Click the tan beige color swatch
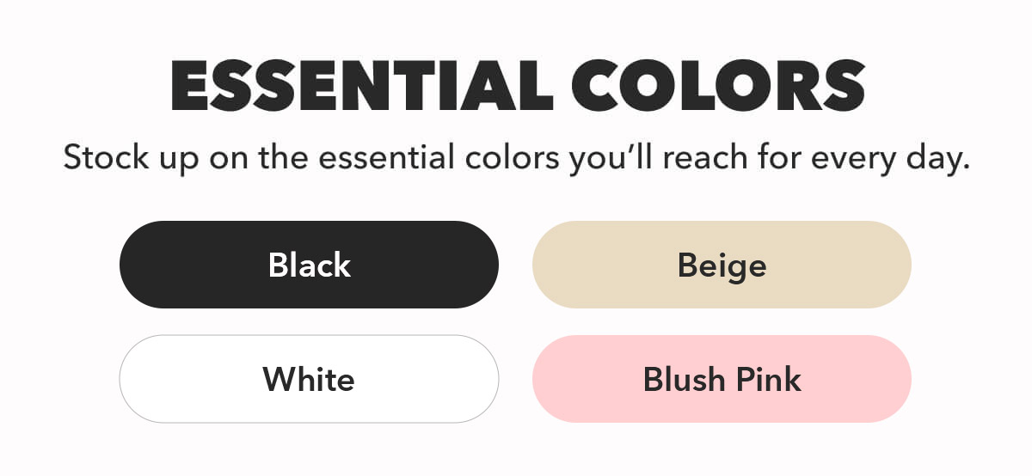 tap(722, 265)
